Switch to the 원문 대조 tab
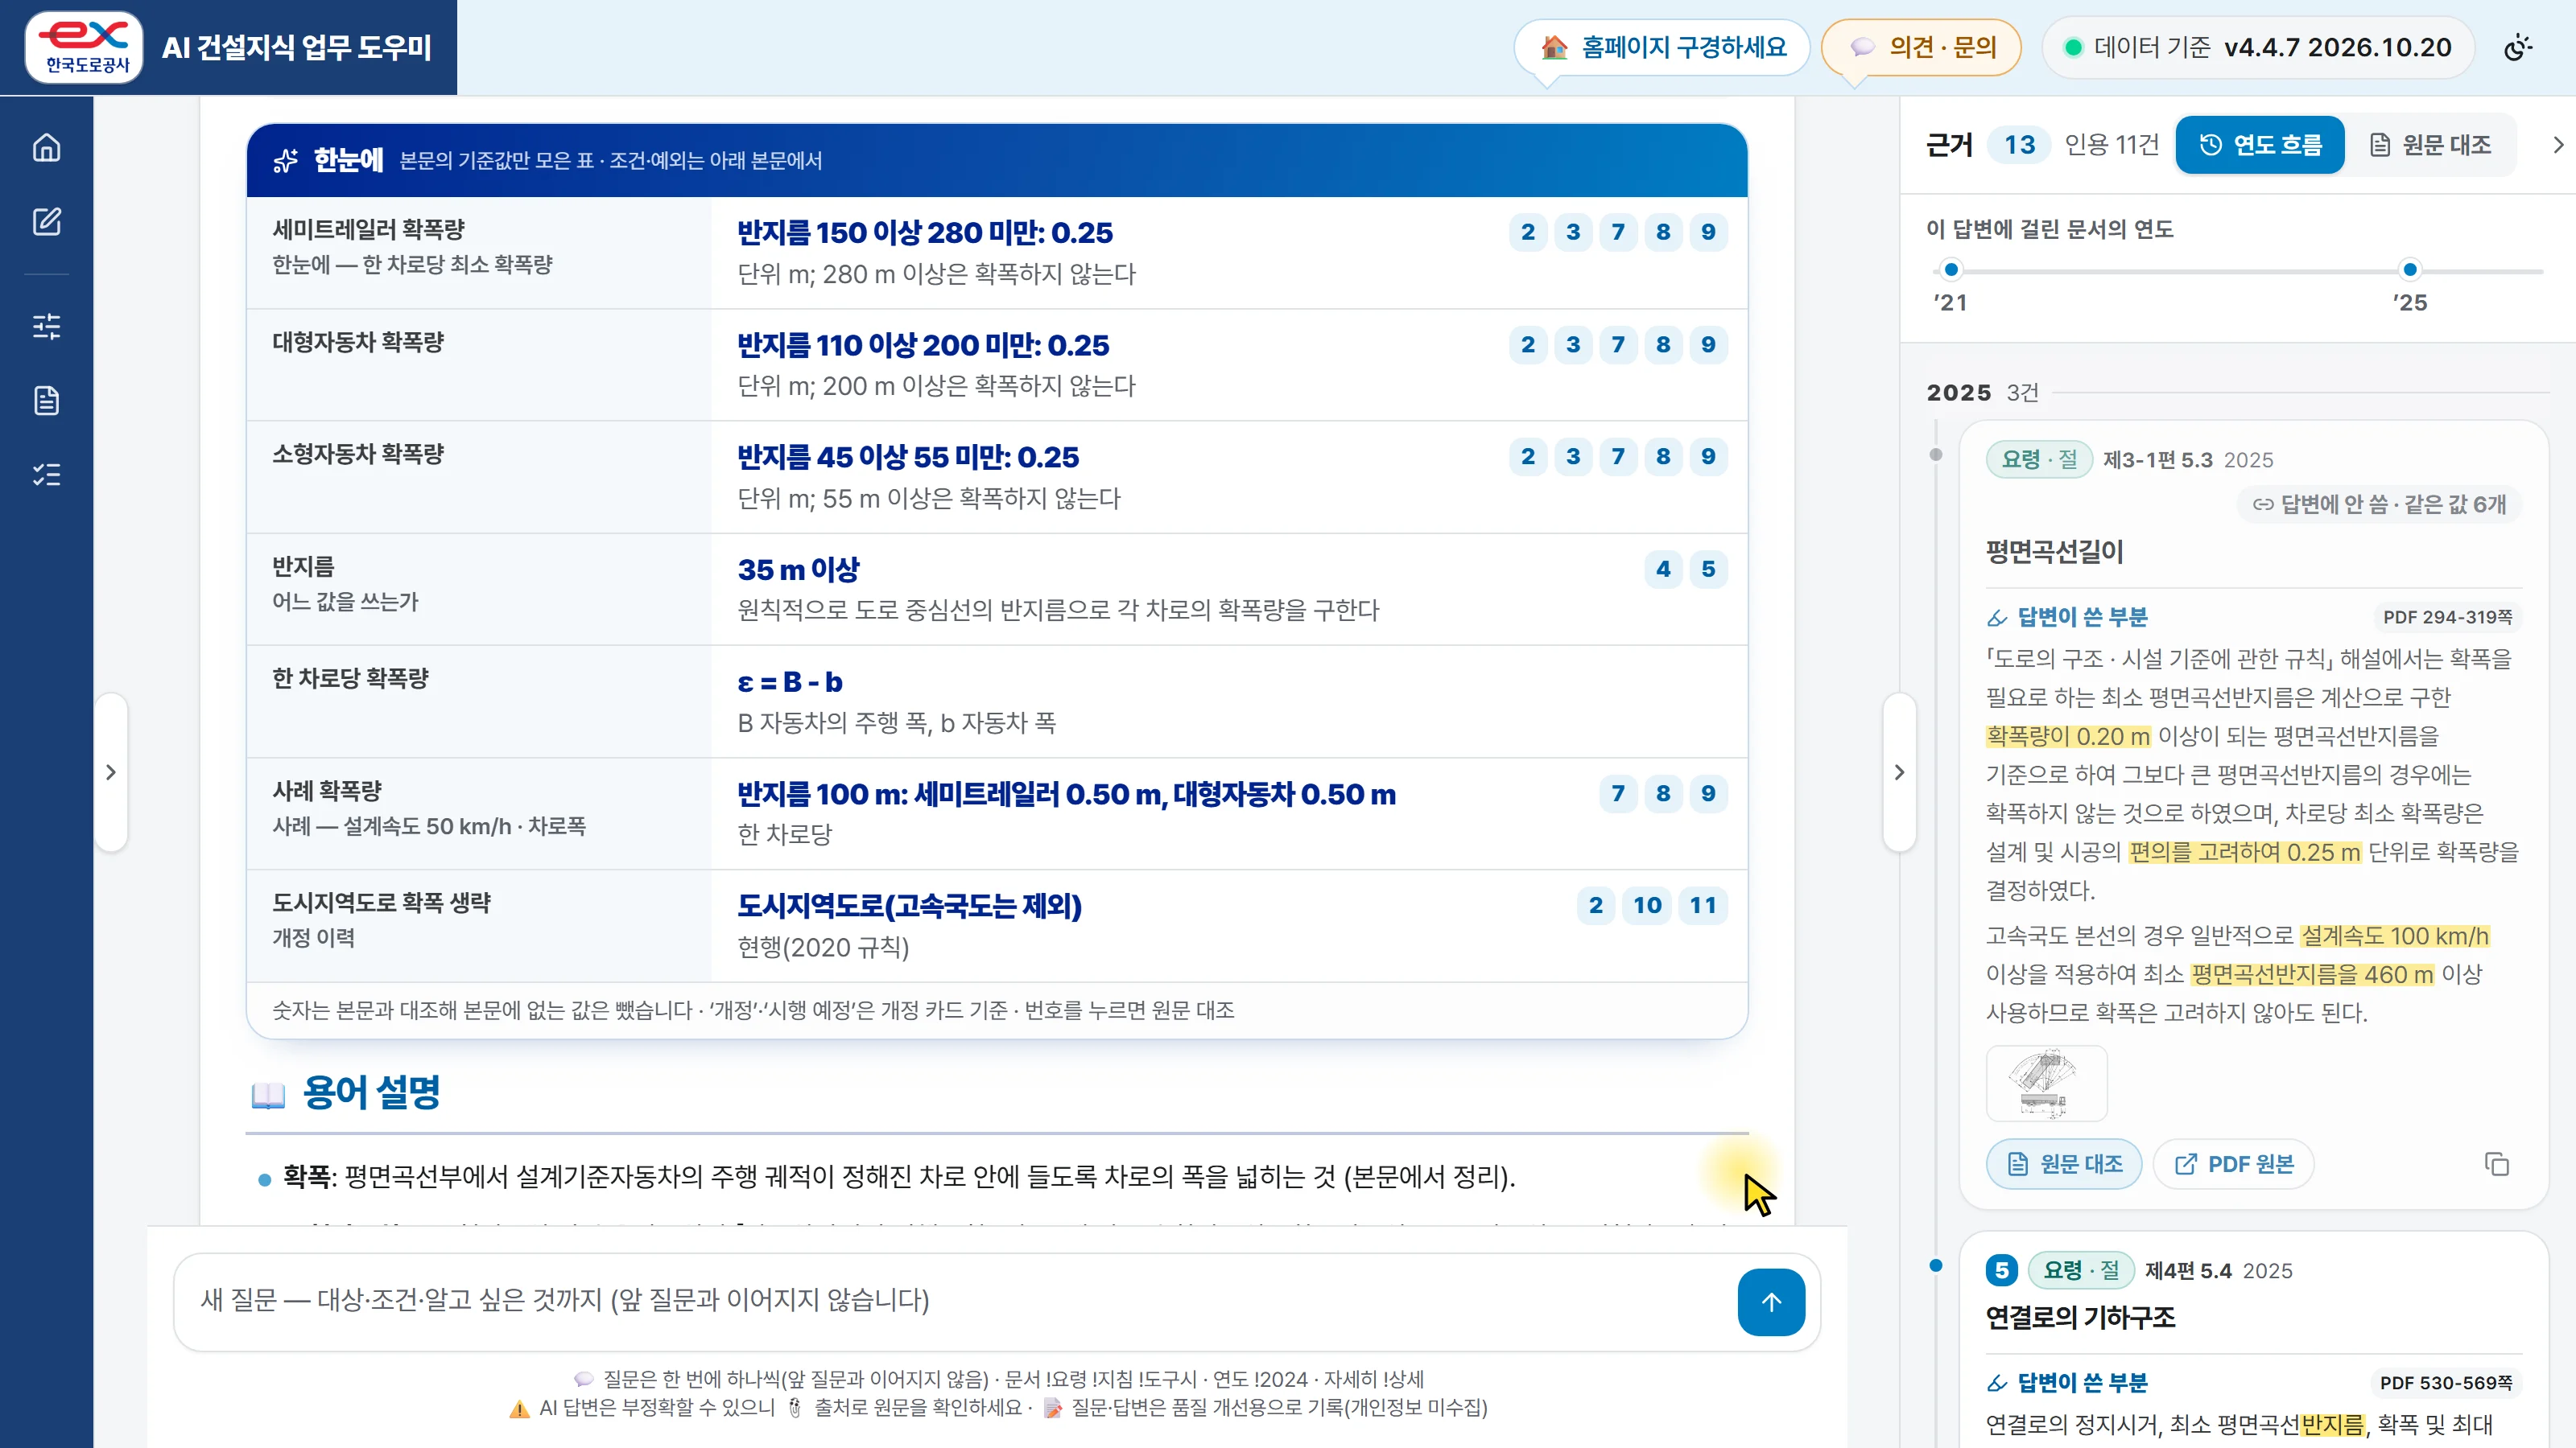Viewport: 2576px width, 1448px height. [x=2430, y=145]
